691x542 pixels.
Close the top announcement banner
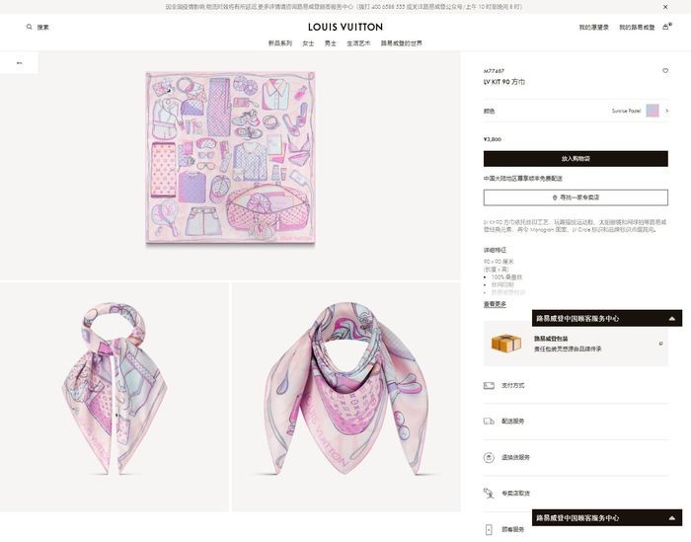[665, 7]
